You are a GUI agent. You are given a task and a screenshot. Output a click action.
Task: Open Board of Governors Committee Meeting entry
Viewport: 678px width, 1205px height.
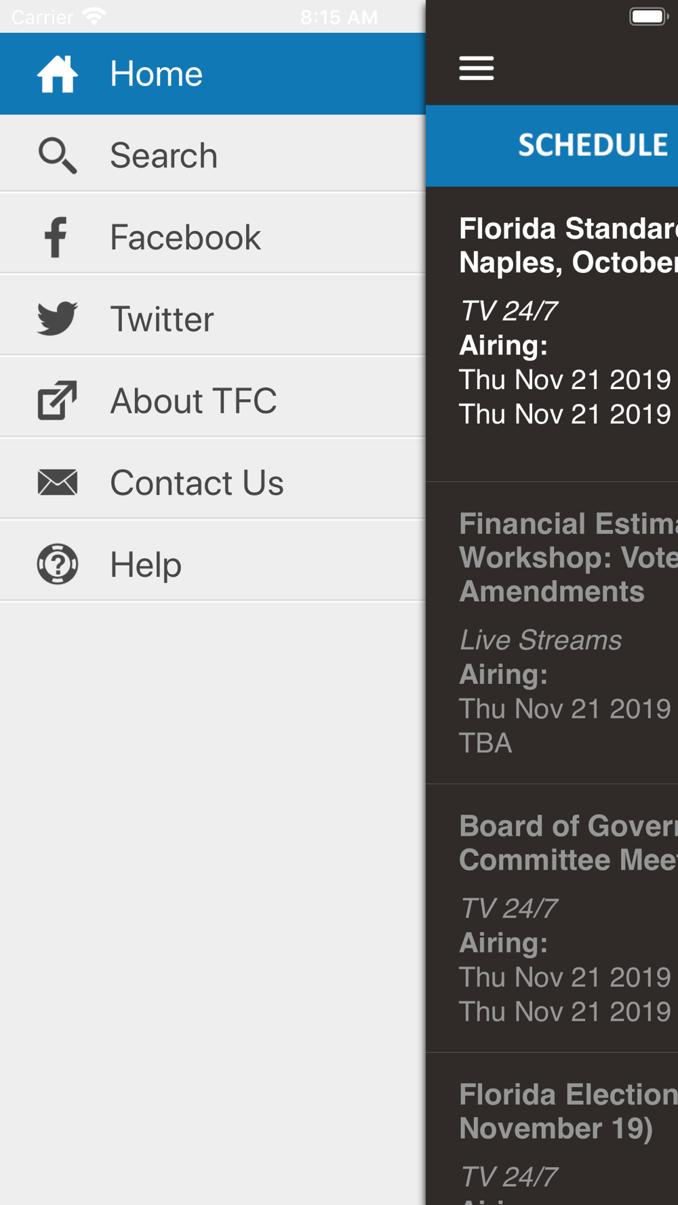552,918
